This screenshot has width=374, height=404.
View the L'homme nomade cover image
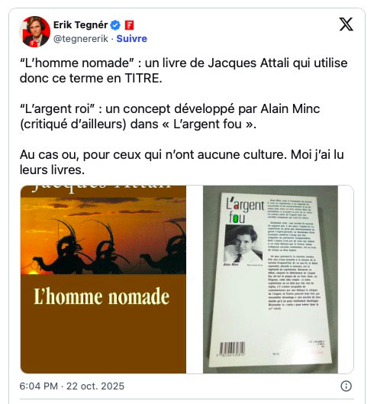(x=103, y=280)
